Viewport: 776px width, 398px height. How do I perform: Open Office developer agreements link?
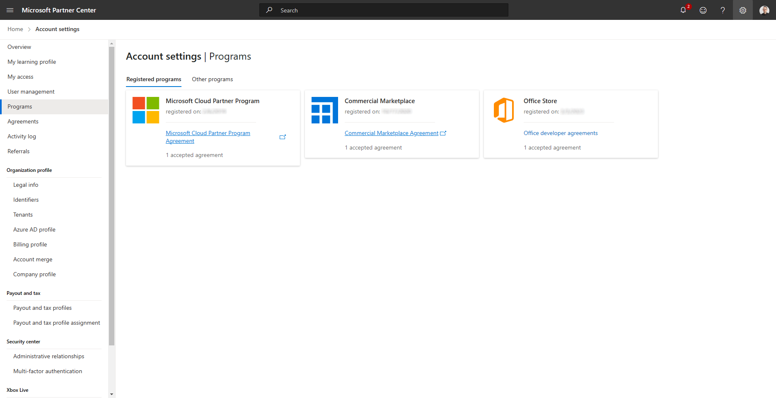[561, 133]
